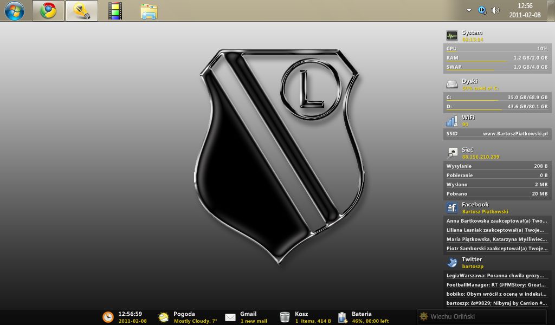Open Piotr Samborski Facebook notification
The image size is (555, 325).
(497, 248)
